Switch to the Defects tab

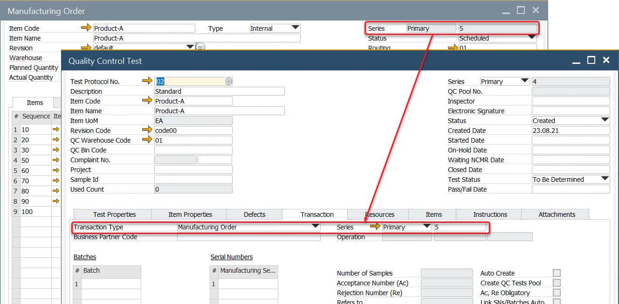(254, 214)
